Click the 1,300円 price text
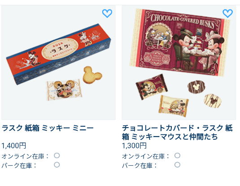 coord(134,146)
